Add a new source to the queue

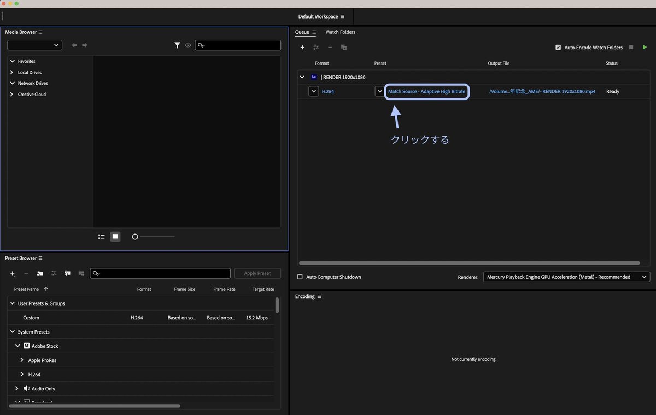(302, 48)
